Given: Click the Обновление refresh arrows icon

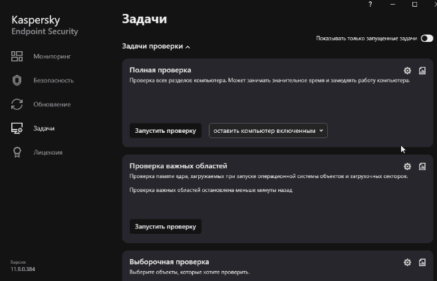Looking at the screenshot, I should click(x=17, y=104).
